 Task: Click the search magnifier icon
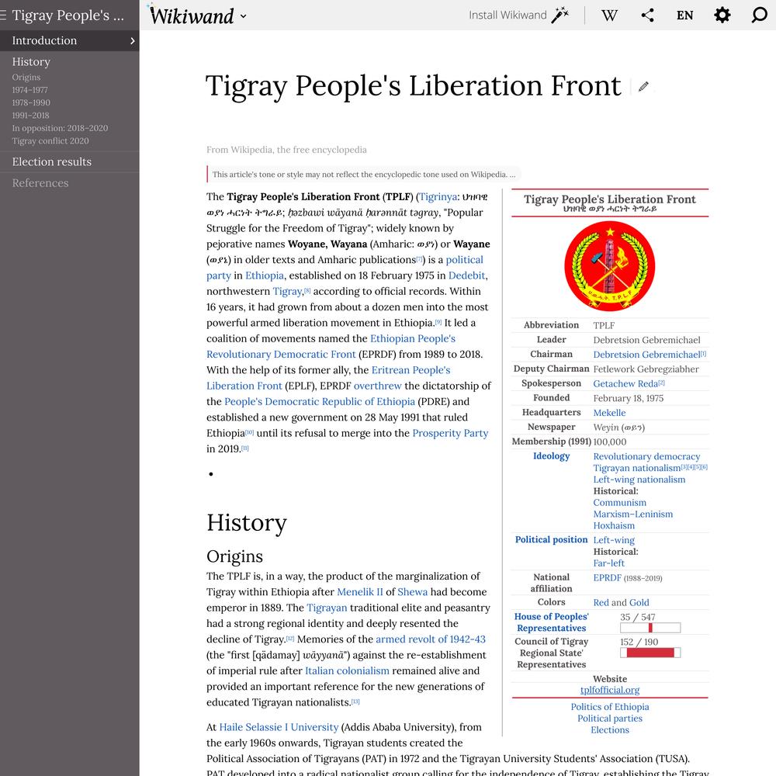point(759,15)
